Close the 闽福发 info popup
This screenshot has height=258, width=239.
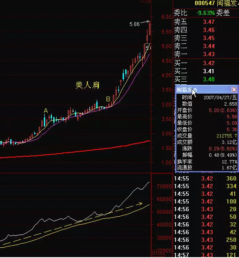click(234, 90)
